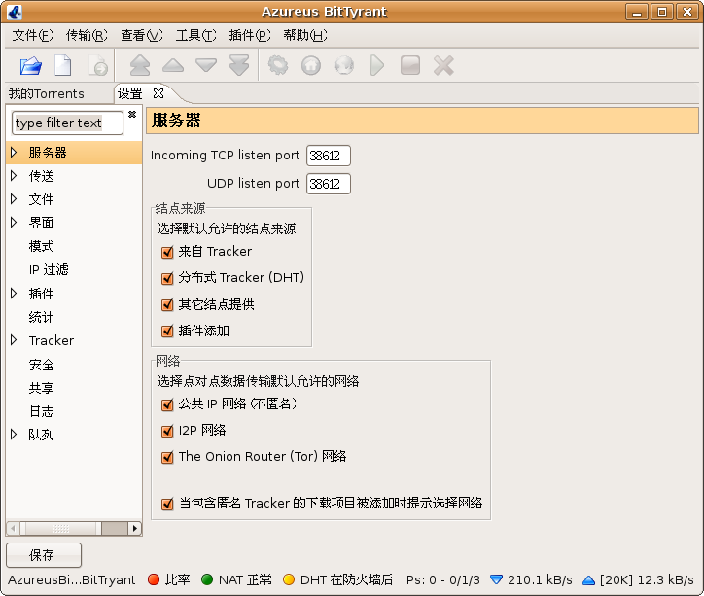Click the yellow DHT 在防火墙后 indicator
The image size is (704, 596).
click(289, 579)
